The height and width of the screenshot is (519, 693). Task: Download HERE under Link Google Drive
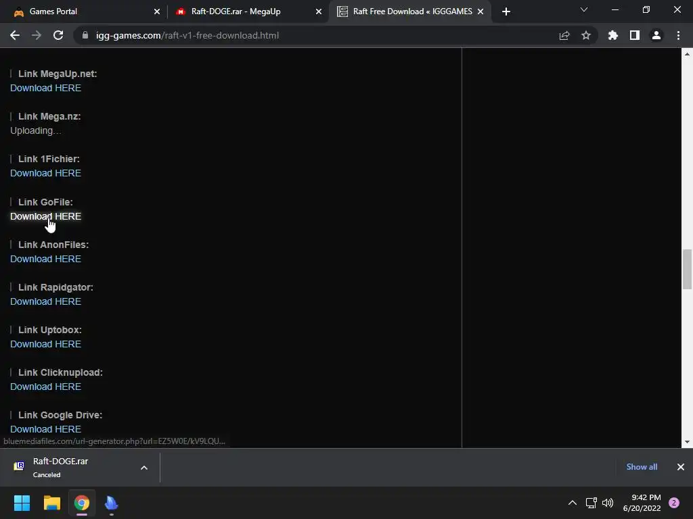point(45,429)
